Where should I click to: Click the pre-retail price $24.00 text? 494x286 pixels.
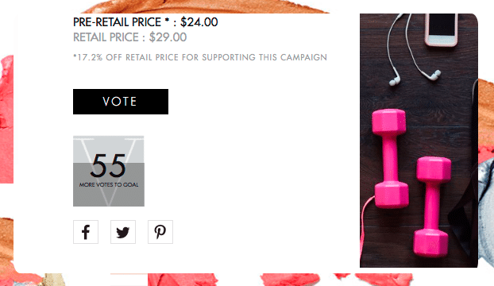[145, 22]
